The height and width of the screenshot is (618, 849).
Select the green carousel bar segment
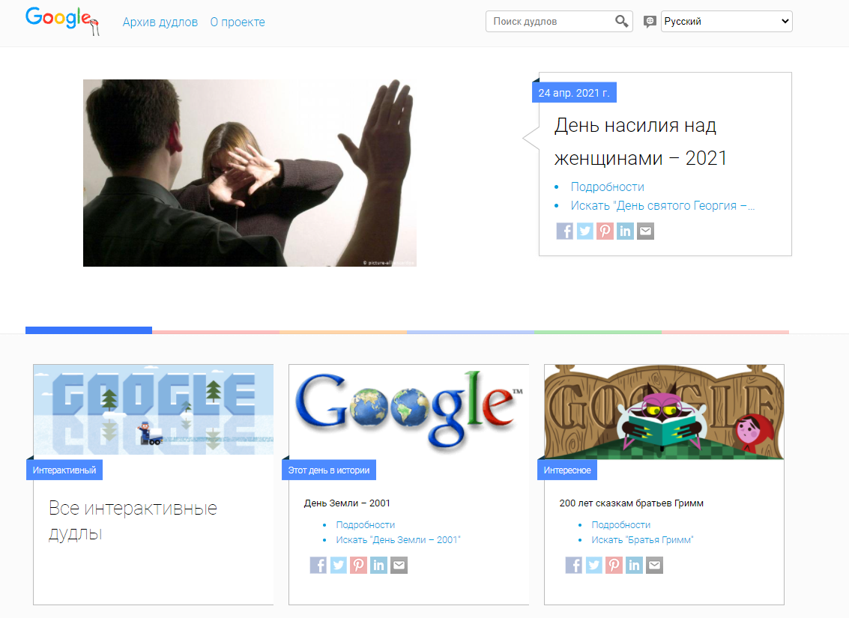pyautogui.click(x=598, y=332)
